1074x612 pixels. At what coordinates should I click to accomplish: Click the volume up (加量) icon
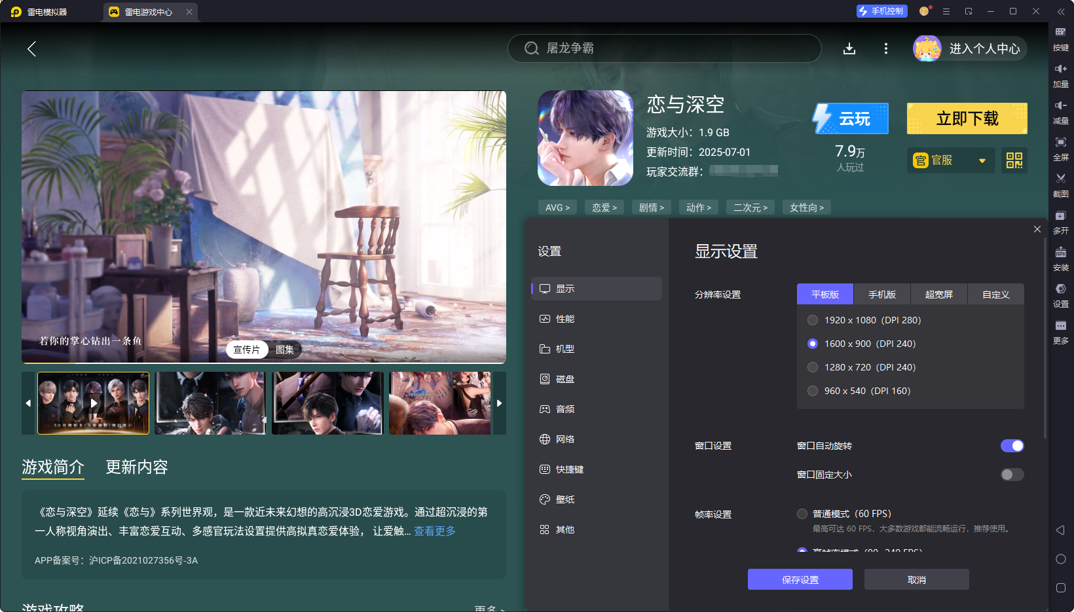1061,75
